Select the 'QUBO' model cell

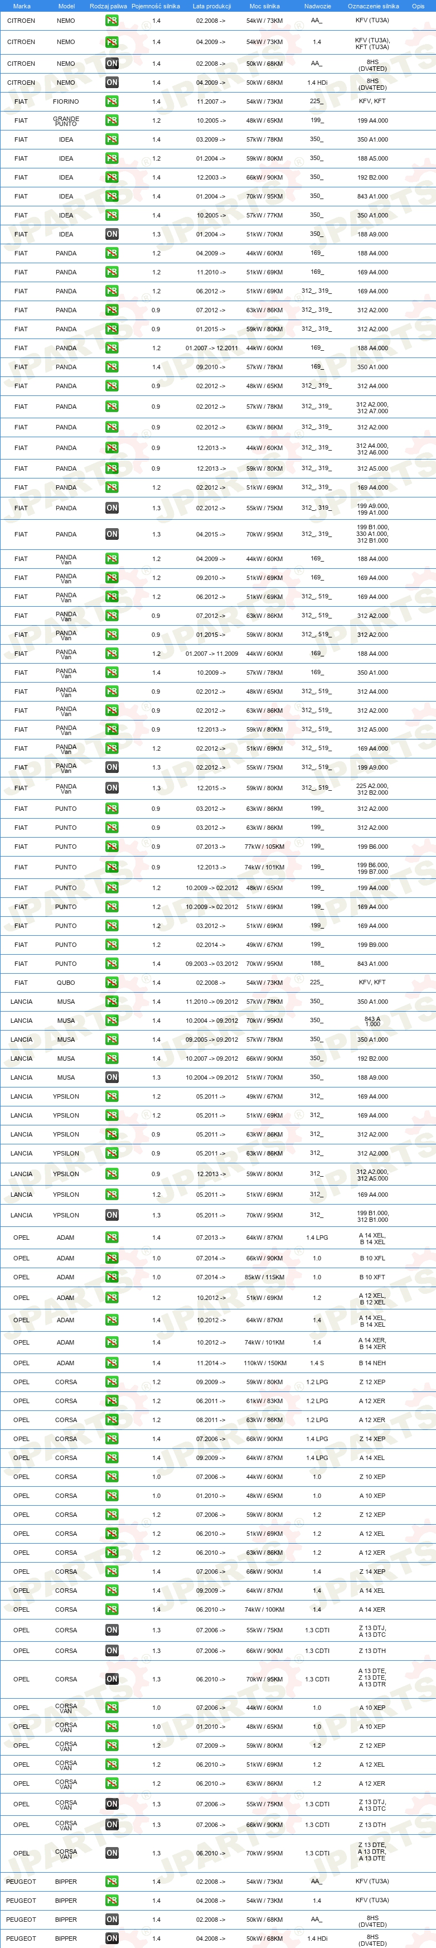pyautogui.click(x=66, y=982)
